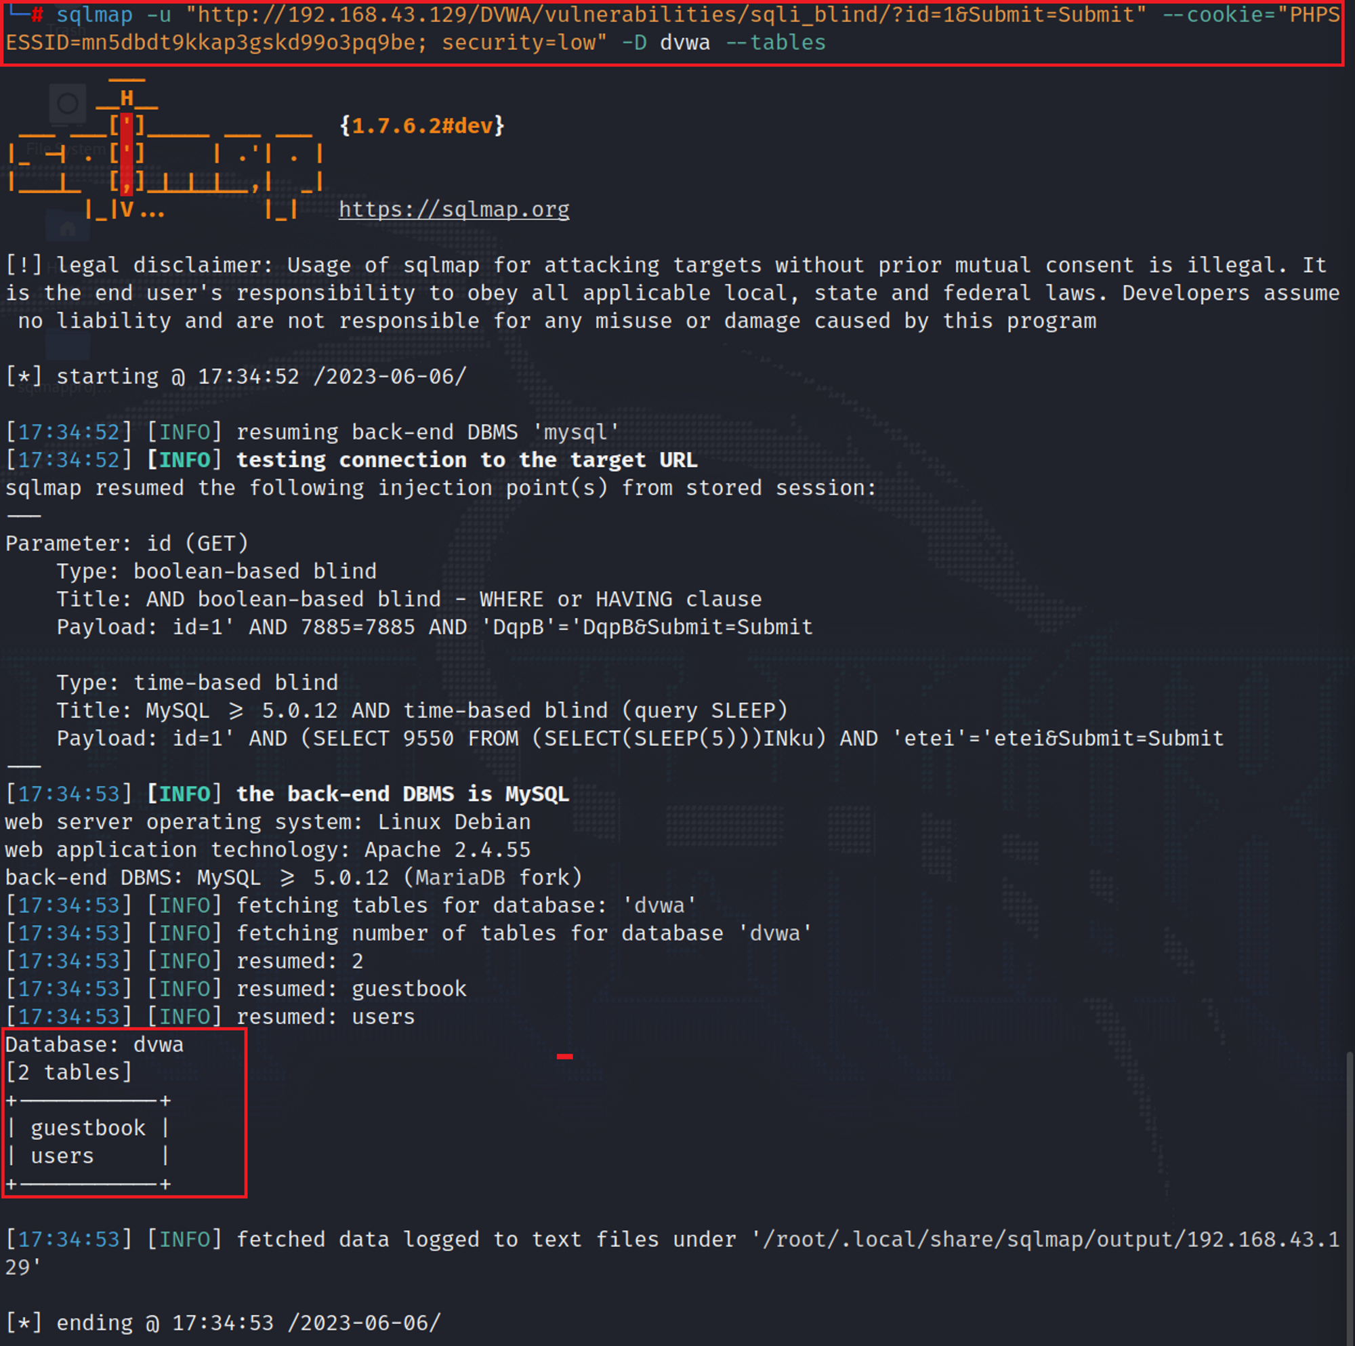Image resolution: width=1355 pixels, height=1346 pixels.
Task: Click the -D flag in the command
Action: 634,42
